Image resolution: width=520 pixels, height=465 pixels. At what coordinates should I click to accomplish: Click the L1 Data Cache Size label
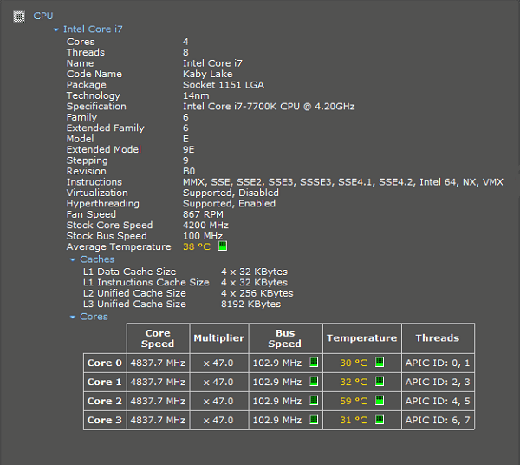tap(130, 272)
